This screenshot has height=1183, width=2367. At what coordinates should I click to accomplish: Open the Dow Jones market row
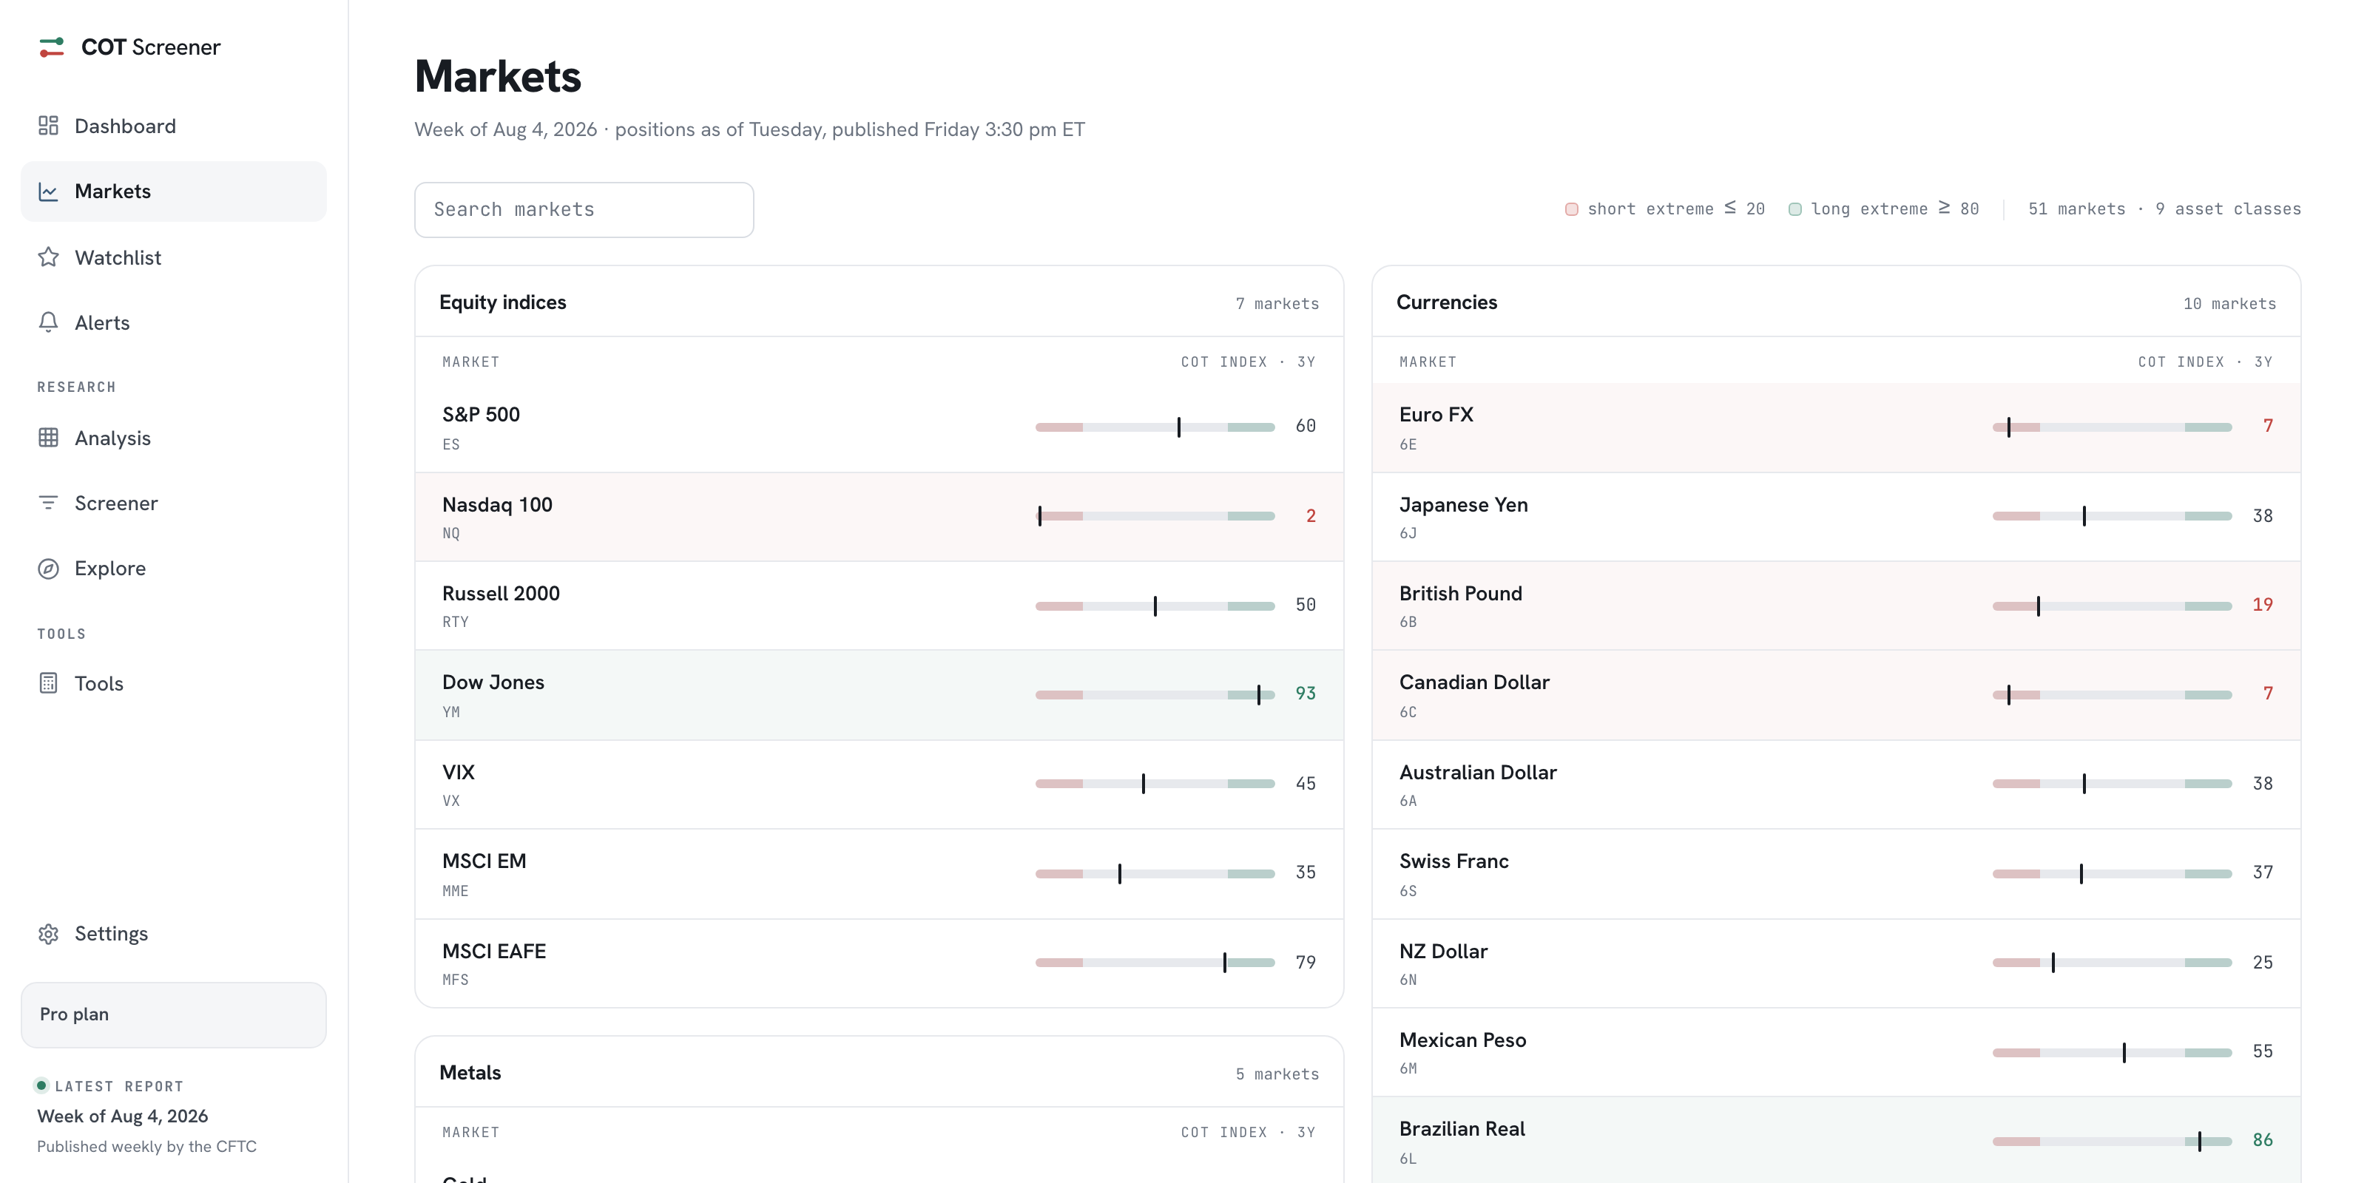pos(879,695)
